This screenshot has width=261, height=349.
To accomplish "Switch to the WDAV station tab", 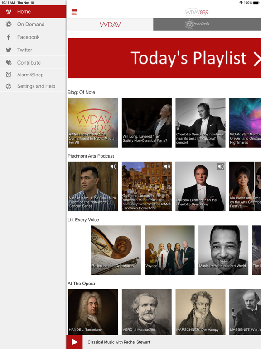I will (x=110, y=25).
